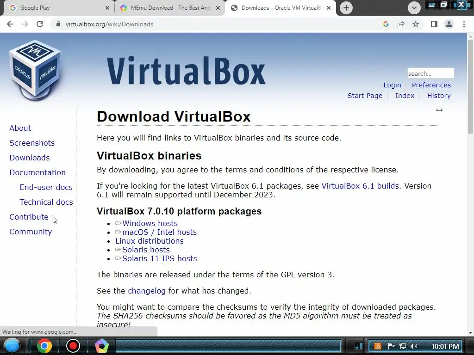Download the Windows hosts package
The height and width of the screenshot is (355, 474).
pyautogui.click(x=150, y=223)
